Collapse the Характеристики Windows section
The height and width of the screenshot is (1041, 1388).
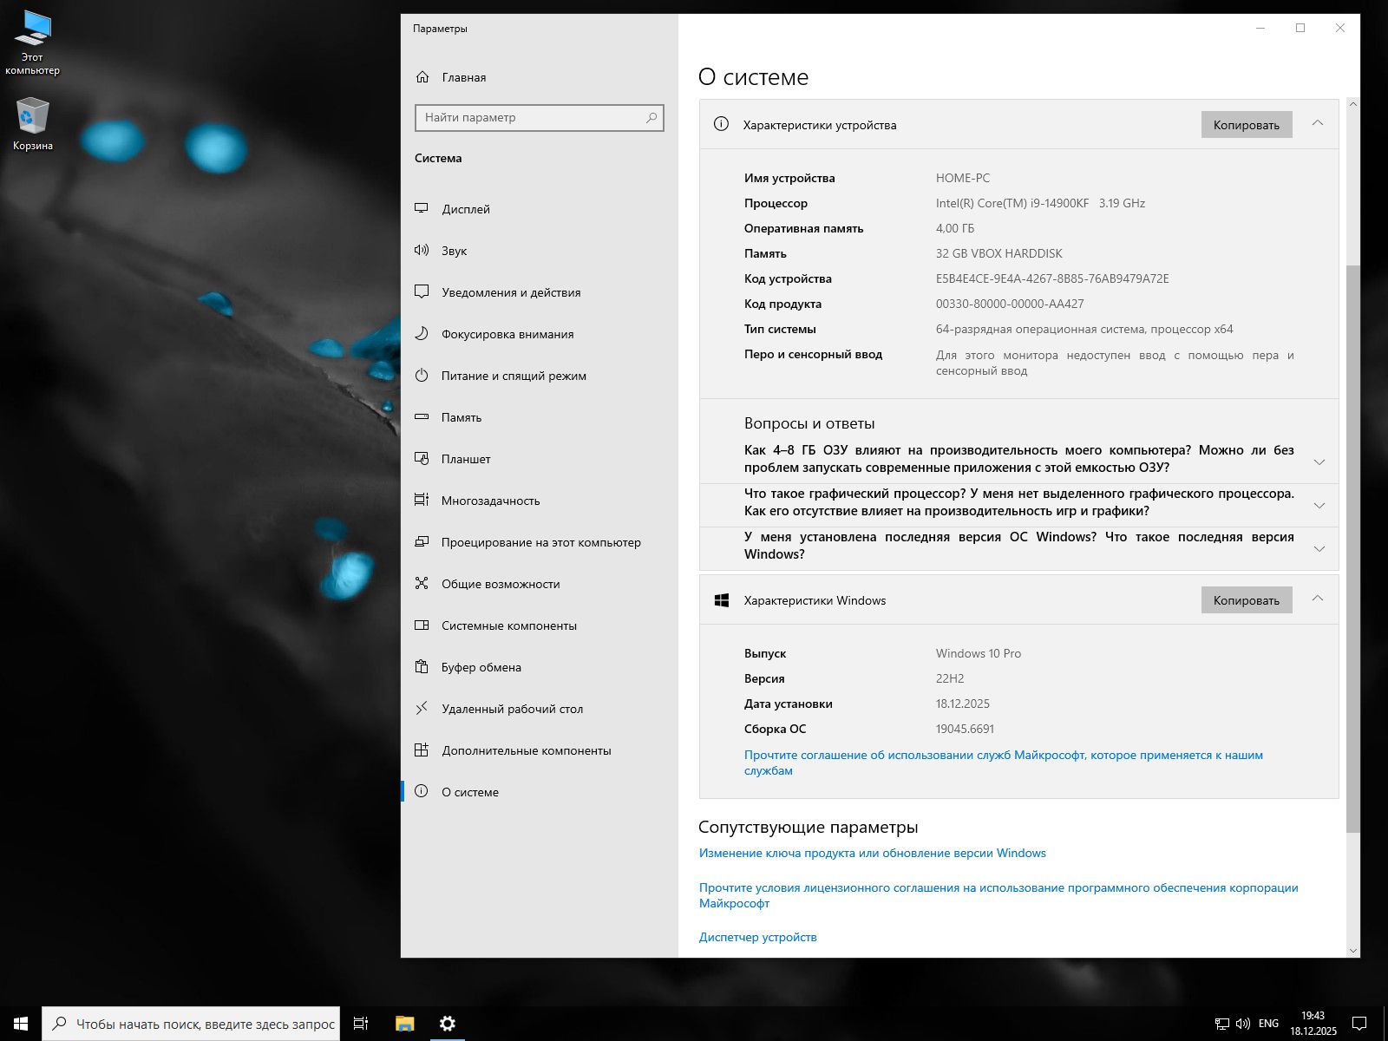pyautogui.click(x=1319, y=599)
